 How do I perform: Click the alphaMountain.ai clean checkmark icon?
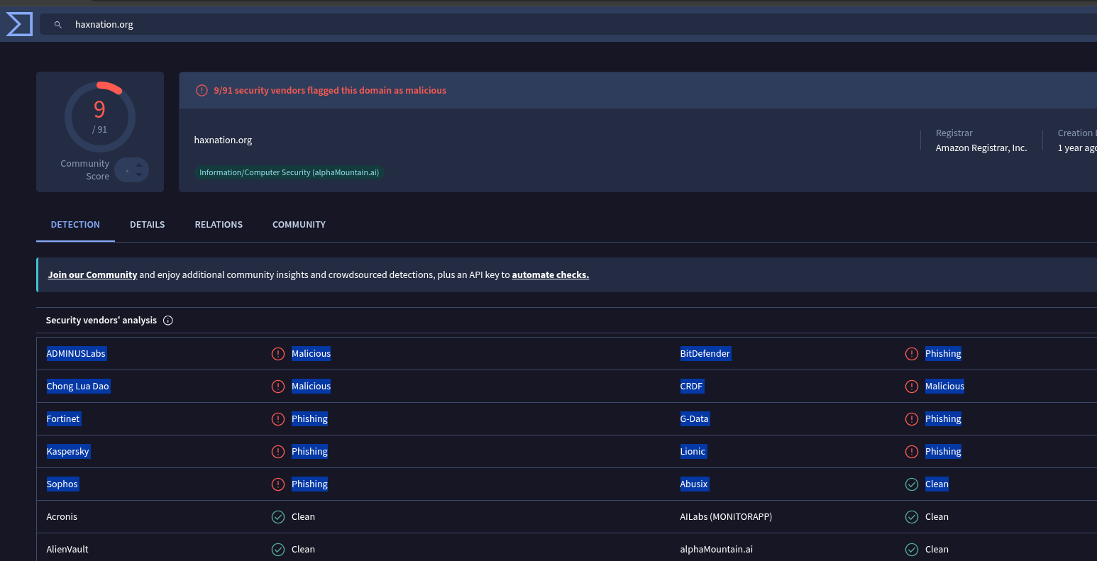point(912,549)
